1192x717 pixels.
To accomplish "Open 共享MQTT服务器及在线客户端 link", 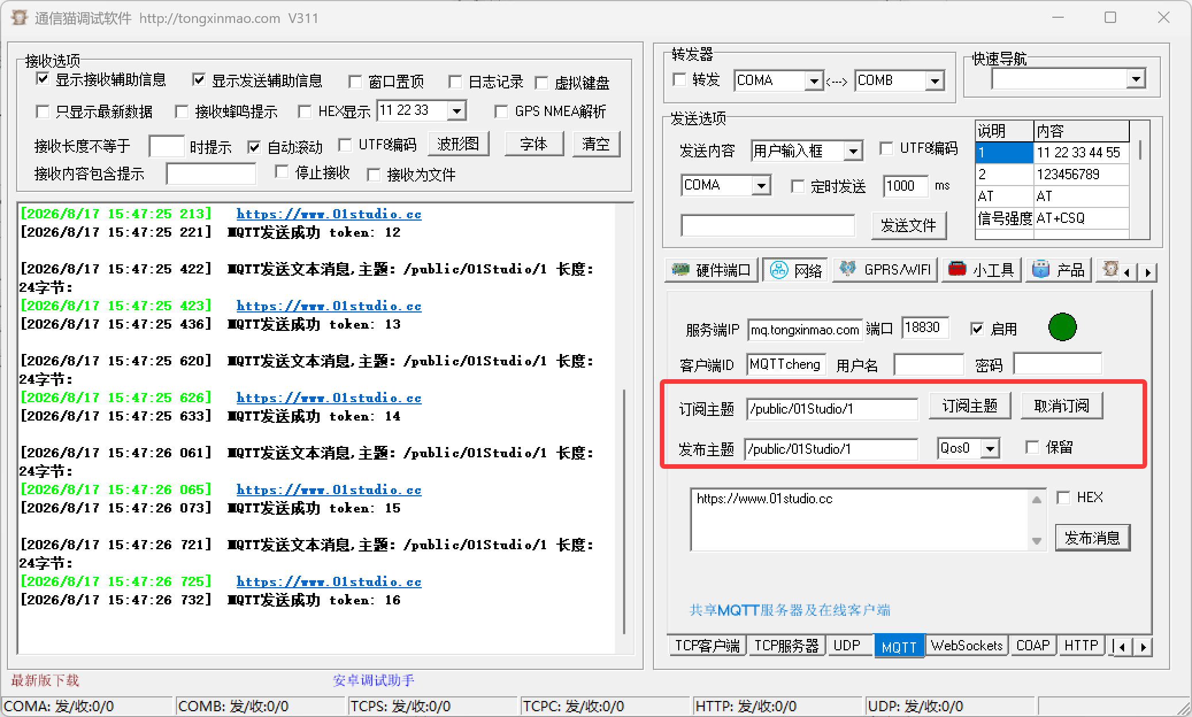I will [790, 610].
